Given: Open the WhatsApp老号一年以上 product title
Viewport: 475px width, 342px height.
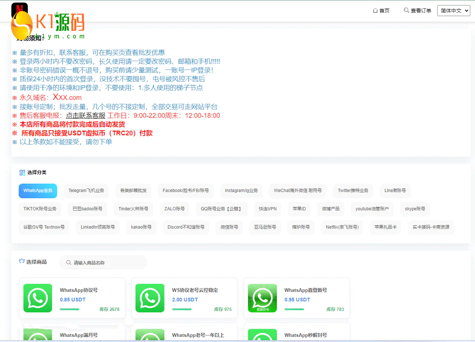Looking at the screenshot, I should tap(198, 335).
